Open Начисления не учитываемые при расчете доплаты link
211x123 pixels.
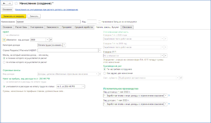click(46, 10)
